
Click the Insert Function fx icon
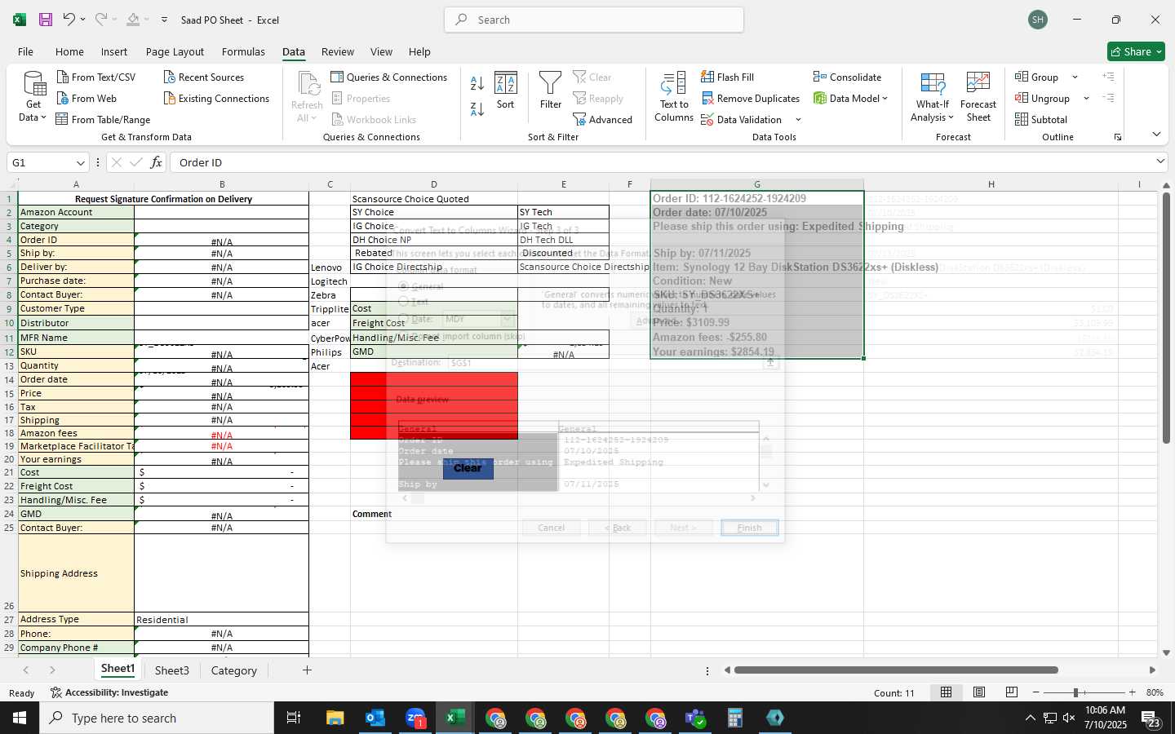[x=156, y=162]
